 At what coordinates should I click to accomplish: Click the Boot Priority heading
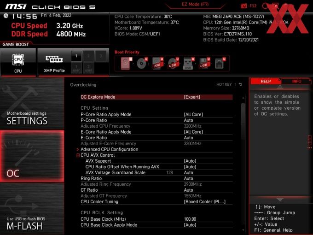(127, 52)
